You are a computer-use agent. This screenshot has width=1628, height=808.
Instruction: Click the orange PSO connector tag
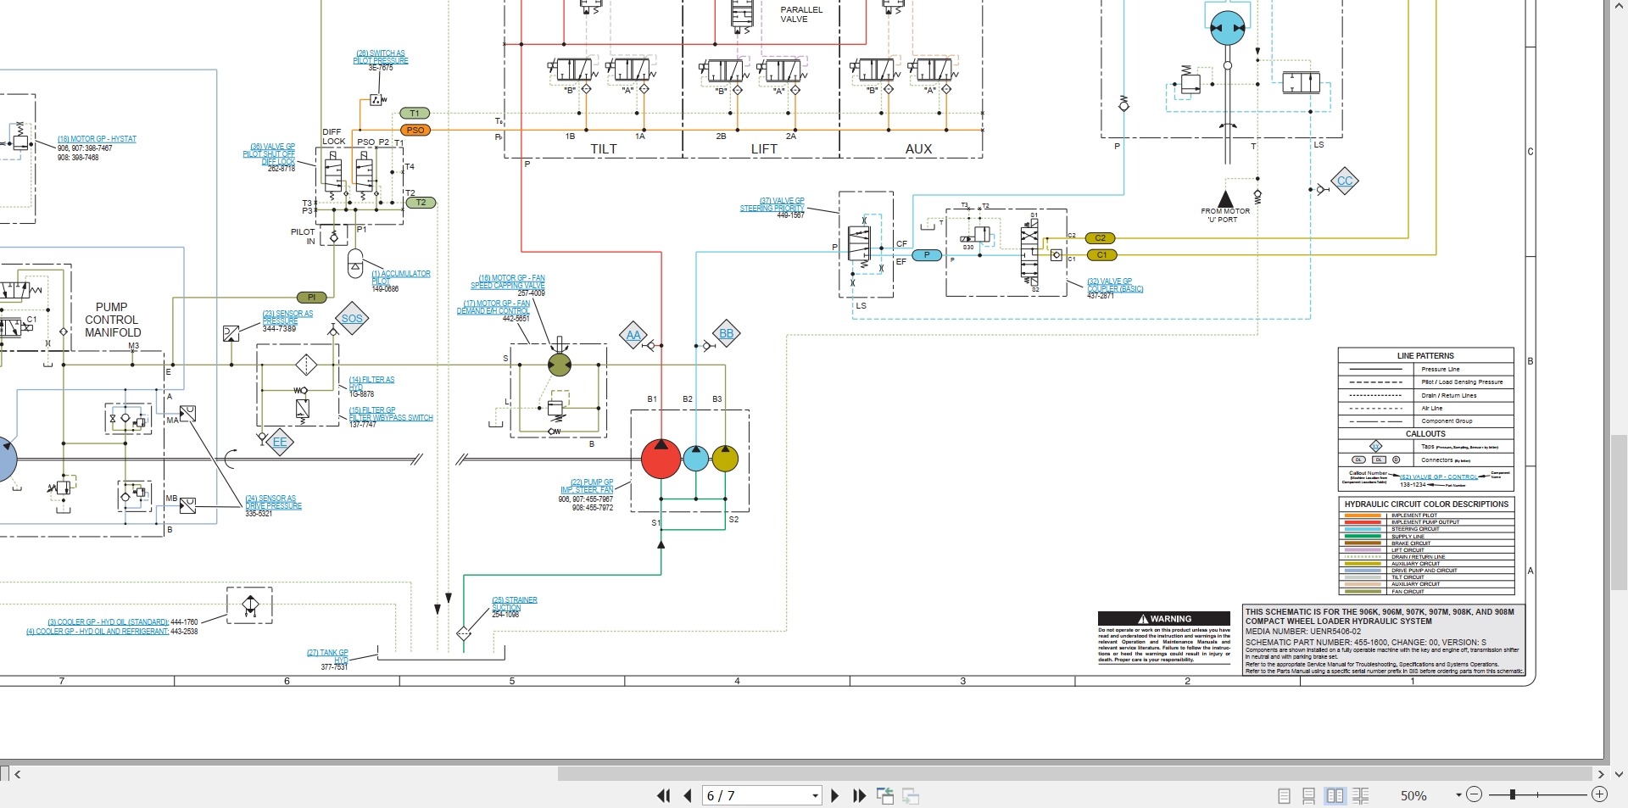[x=415, y=130]
